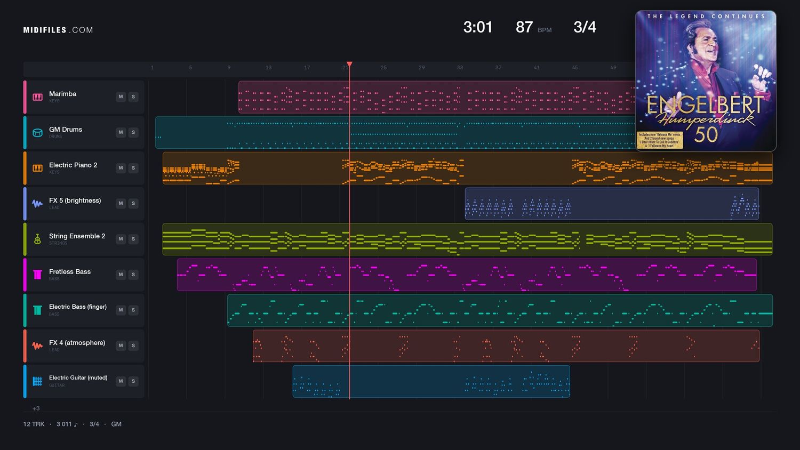Click the red playhead marker on the ruler
Viewport: 800px width, 450px height.
pyautogui.click(x=349, y=65)
